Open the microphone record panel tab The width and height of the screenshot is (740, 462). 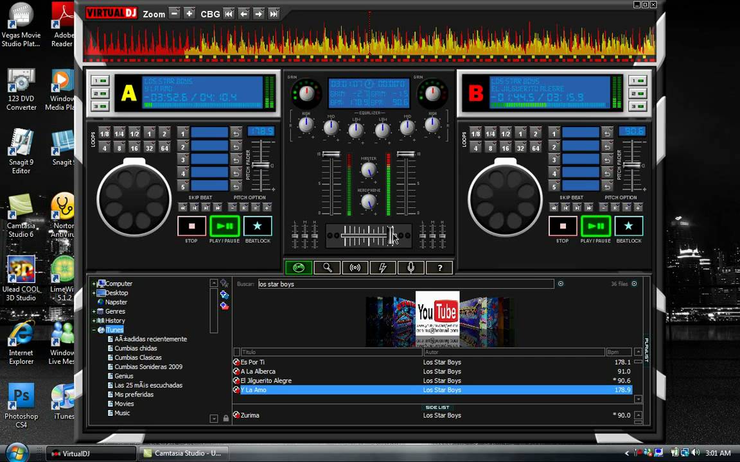[x=410, y=268]
